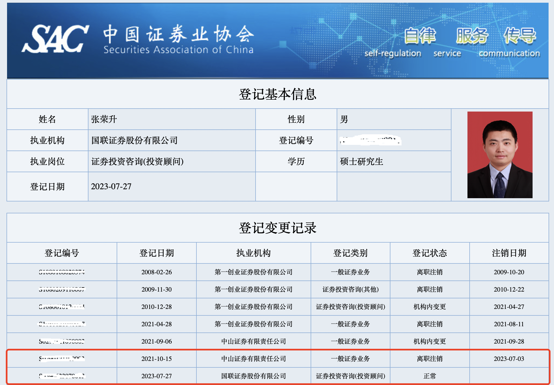Screen dimensions: 554x385
Task: Click the SAC logo in banner
Action: point(56,39)
